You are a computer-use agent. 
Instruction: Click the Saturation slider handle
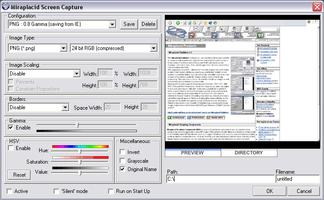point(80,162)
